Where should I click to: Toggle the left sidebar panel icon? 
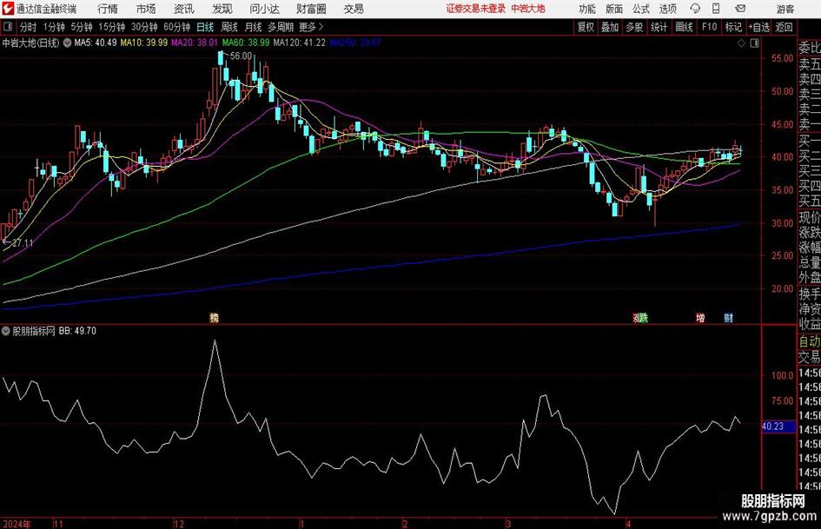pos(8,27)
